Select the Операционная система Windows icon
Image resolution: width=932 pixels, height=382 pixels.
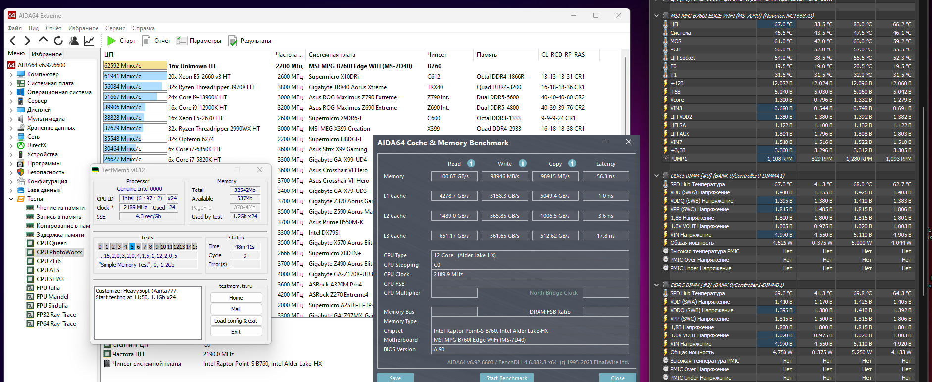click(x=21, y=92)
